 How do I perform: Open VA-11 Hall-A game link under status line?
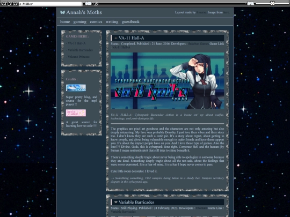(x=121, y=48)
